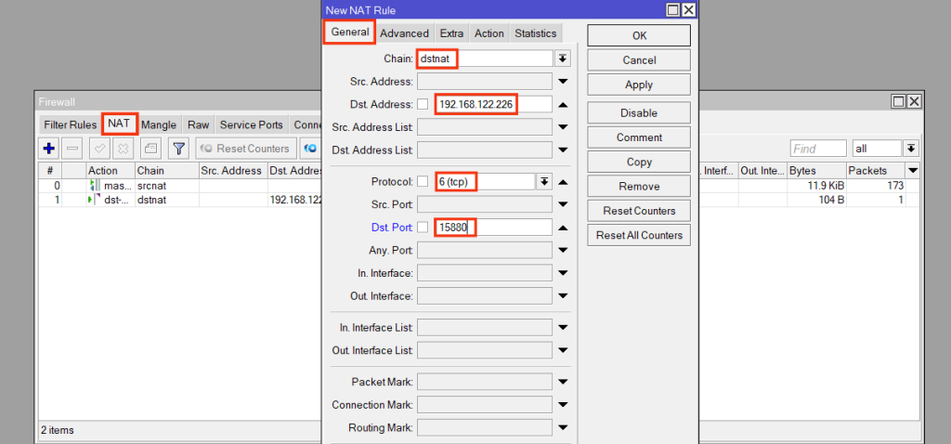Open the funnel filter icon
Image resolution: width=951 pixels, height=444 pixels.
(x=178, y=149)
